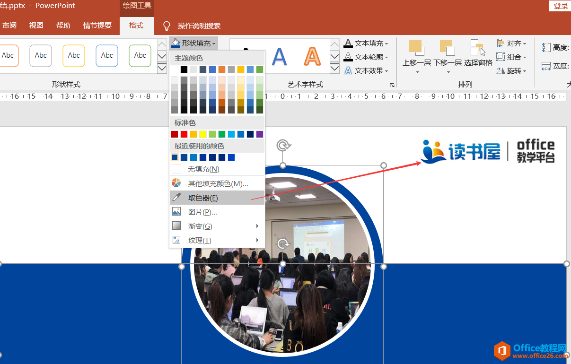This screenshot has height=364, width=571.
Task: Expand the 渐变 submenu arrow
Action: point(257,226)
